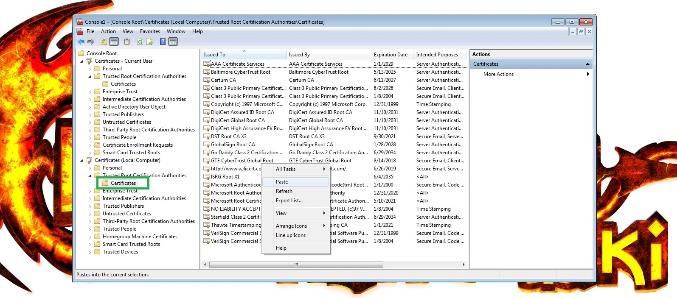Click the Console1 title bar icon
Image resolution: width=677 pixels, height=298 pixels.
(x=80, y=22)
